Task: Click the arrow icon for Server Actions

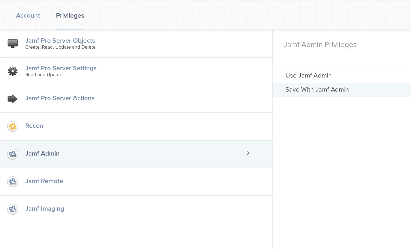Action: tap(13, 99)
